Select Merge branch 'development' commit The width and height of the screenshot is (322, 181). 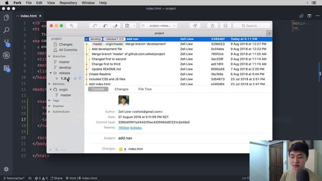[178, 44]
